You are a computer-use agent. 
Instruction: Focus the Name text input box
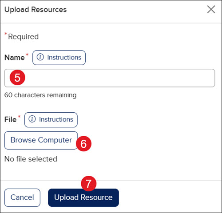110,78
